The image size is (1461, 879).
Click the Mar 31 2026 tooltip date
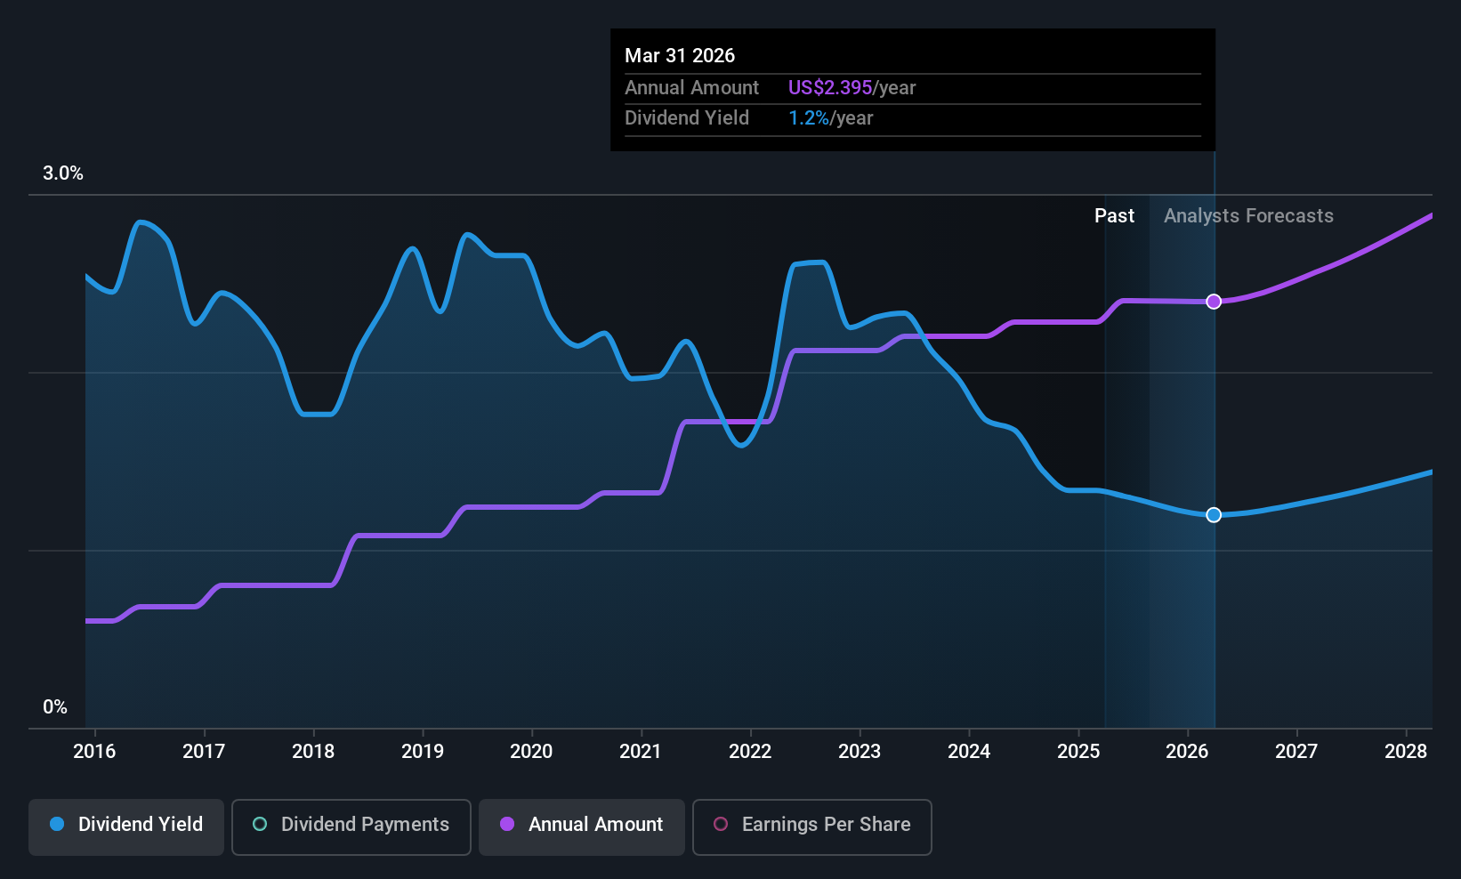[x=680, y=55]
